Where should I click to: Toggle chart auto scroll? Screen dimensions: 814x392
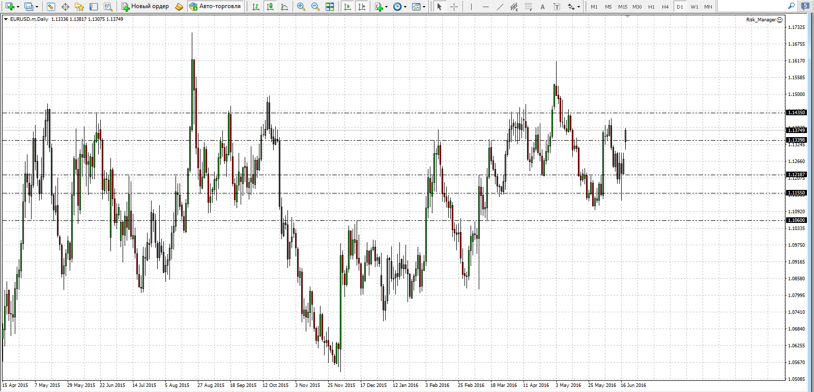(347, 7)
